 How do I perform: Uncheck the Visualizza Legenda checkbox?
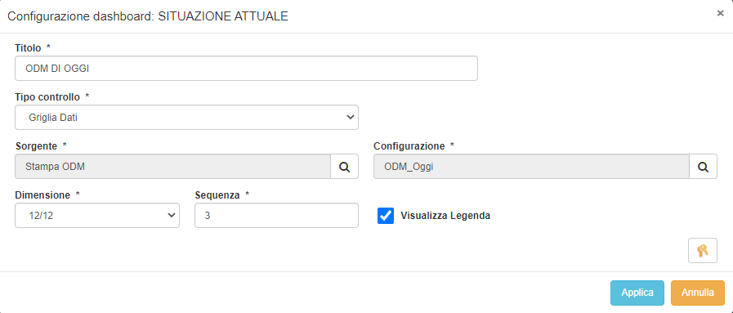pyautogui.click(x=386, y=216)
